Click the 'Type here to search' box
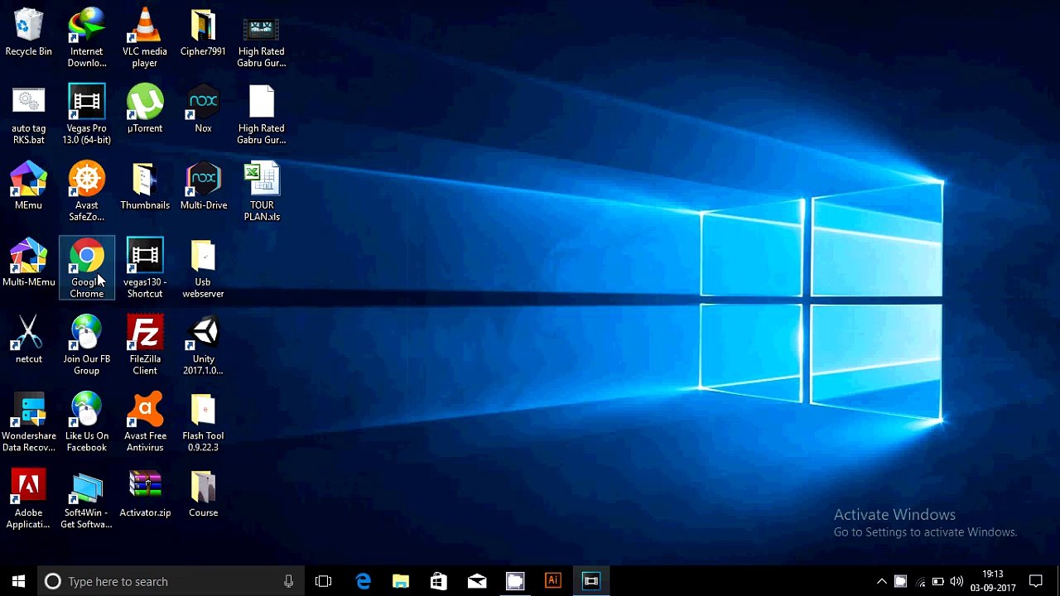Screen dimensions: 1060x596 tap(172, 581)
